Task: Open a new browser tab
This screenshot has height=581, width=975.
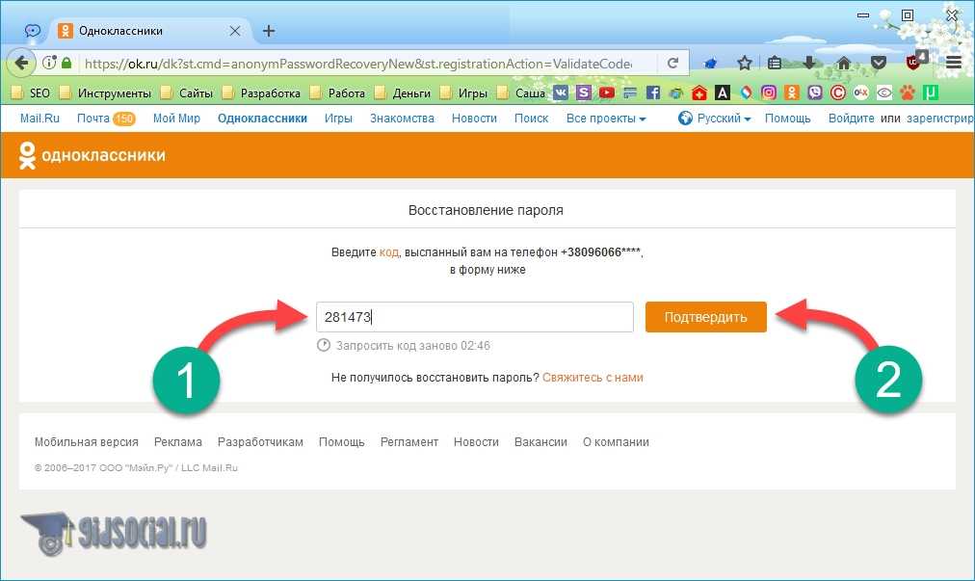Action: 269,31
